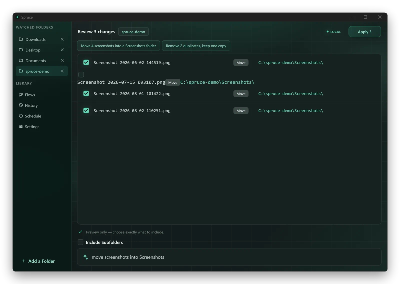
Task: Click destination path of the 2026-06-02 row
Action: click(x=290, y=62)
